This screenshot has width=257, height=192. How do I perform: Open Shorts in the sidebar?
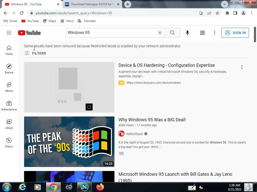pyautogui.click(x=9, y=87)
